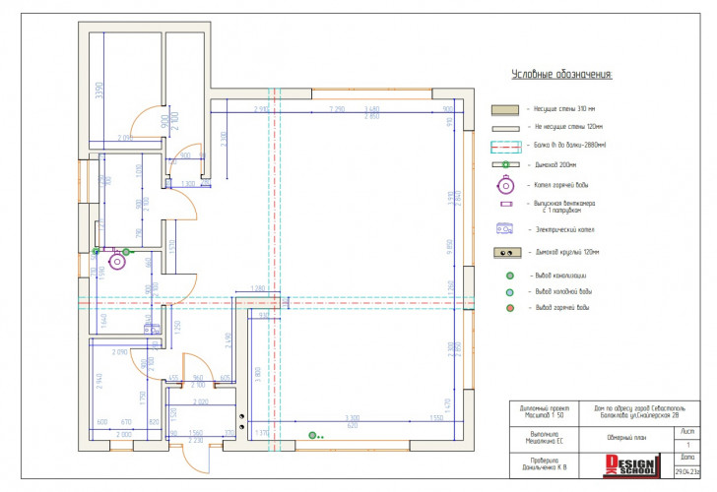Click the cold water outlet legend dot

click(509, 292)
